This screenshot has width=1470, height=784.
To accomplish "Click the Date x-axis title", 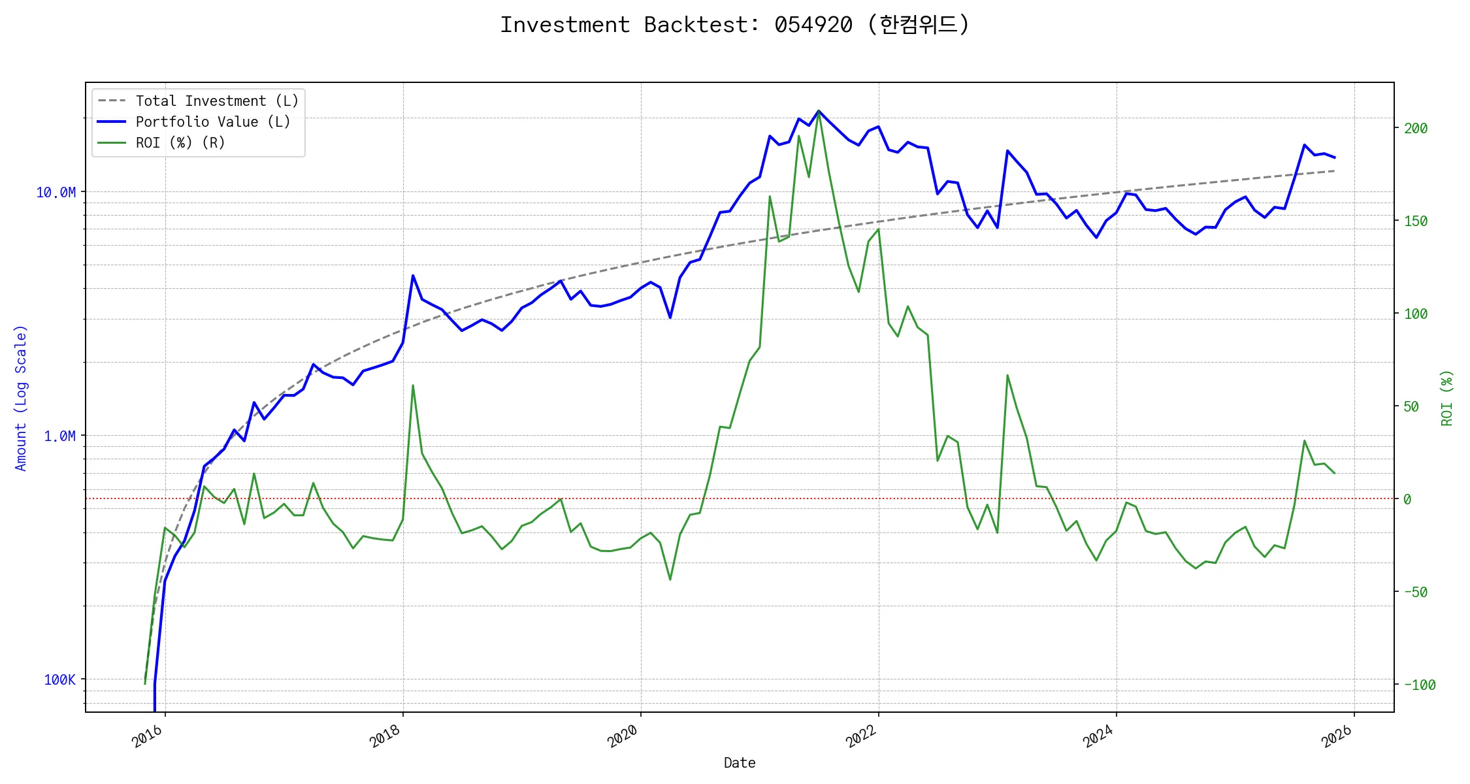I will pos(740,763).
